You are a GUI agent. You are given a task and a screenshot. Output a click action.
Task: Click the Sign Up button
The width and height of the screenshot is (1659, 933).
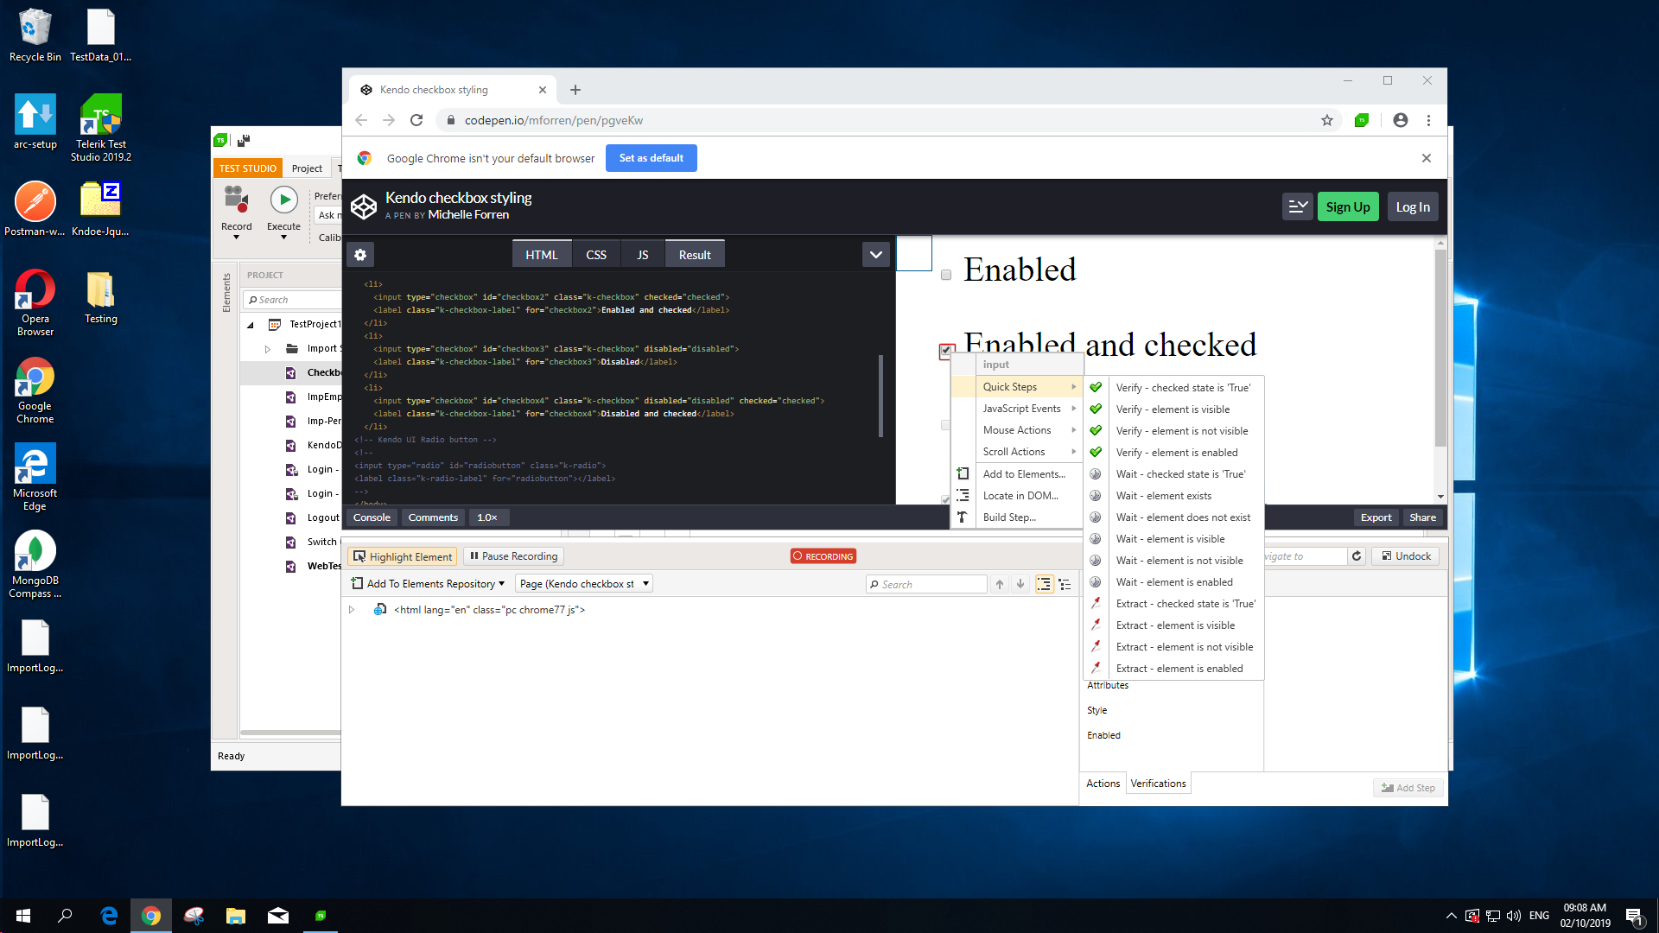point(1347,207)
